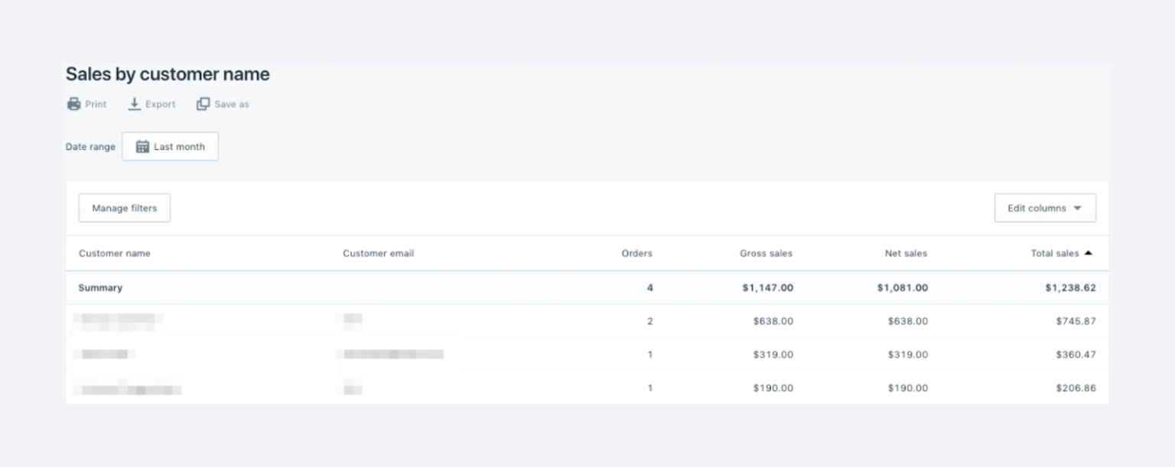
Task: Click the Save as icon
Action: [x=203, y=104]
